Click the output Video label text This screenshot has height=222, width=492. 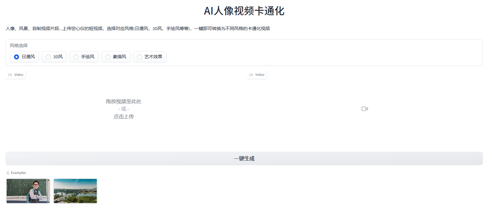[x=260, y=75]
